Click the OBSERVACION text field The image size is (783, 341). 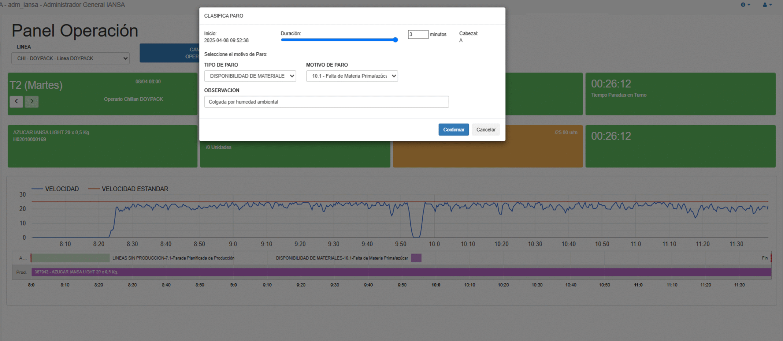326,102
